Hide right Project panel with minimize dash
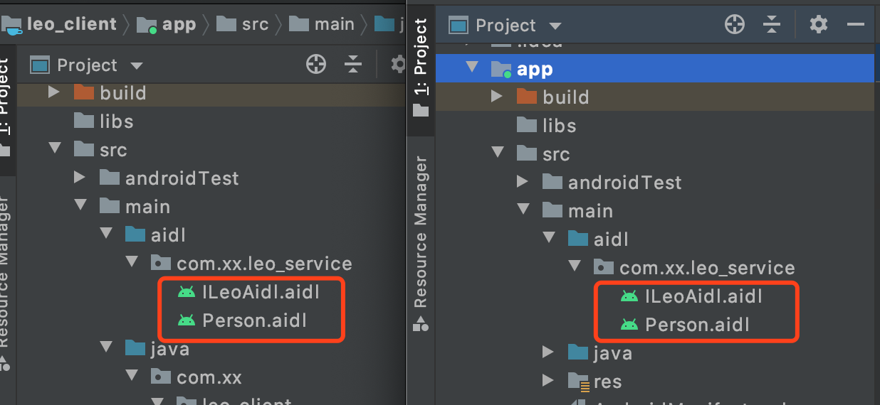Viewport: 880px width, 405px height. (x=855, y=25)
